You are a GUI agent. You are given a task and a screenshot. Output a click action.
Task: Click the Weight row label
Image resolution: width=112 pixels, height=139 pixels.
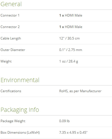pos(6,61)
